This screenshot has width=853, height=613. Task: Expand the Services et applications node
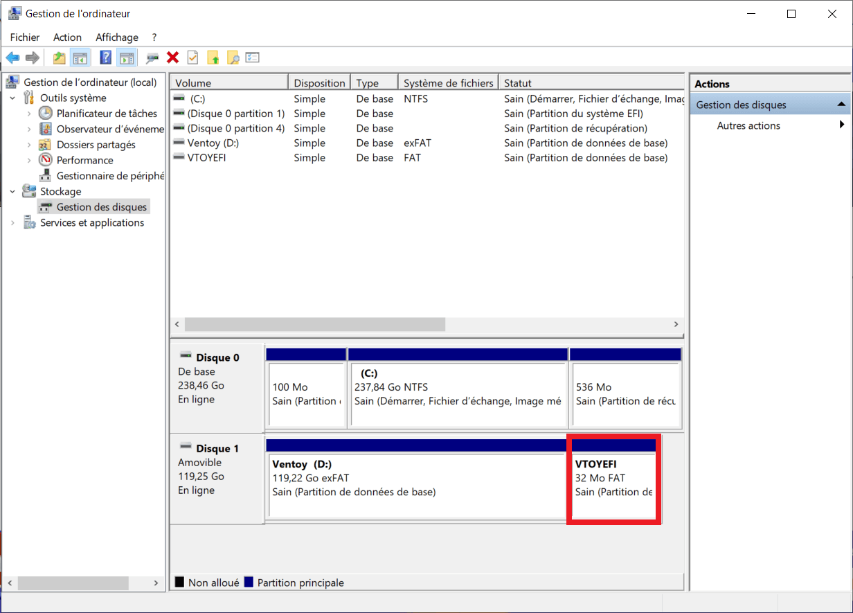(x=12, y=223)
